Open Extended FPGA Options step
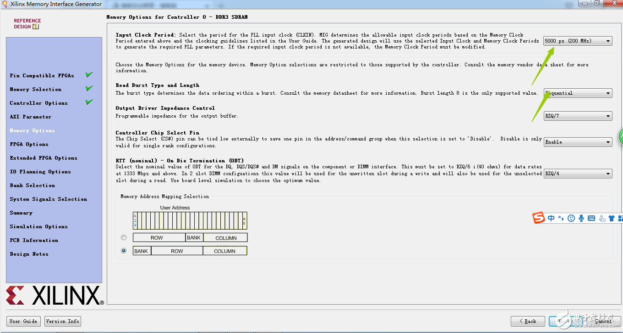Viewport: 623px width, 333px height. [x=44, y=158]
